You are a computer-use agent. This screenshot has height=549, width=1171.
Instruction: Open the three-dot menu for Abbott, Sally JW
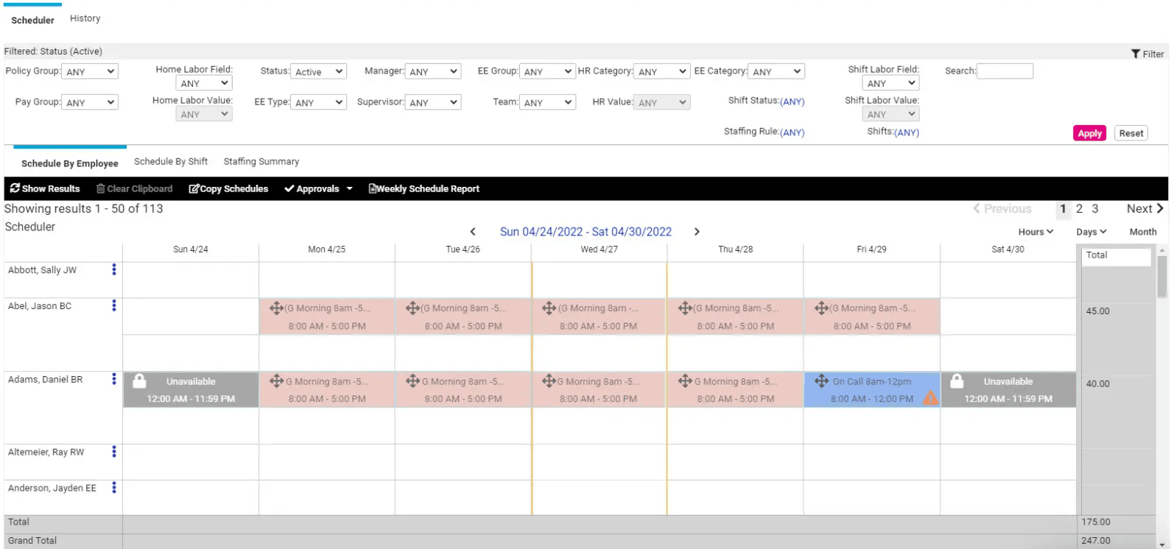pos(114,269)
